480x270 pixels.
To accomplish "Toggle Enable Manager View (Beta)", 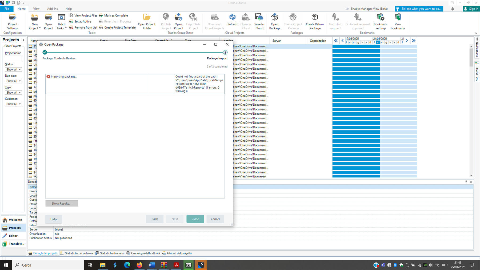I will point(347,9).
